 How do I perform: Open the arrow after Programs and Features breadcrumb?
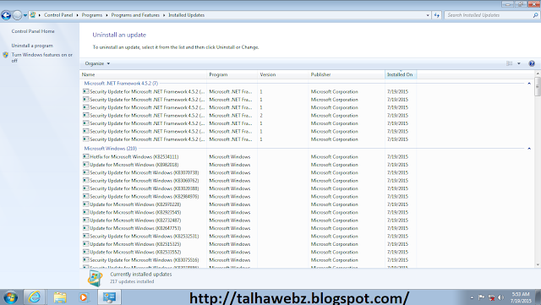(x=164, y=15)
